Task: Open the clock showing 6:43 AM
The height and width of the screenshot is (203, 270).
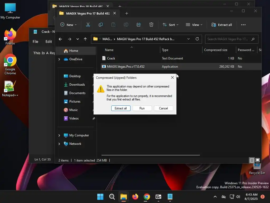Action: 251,197
